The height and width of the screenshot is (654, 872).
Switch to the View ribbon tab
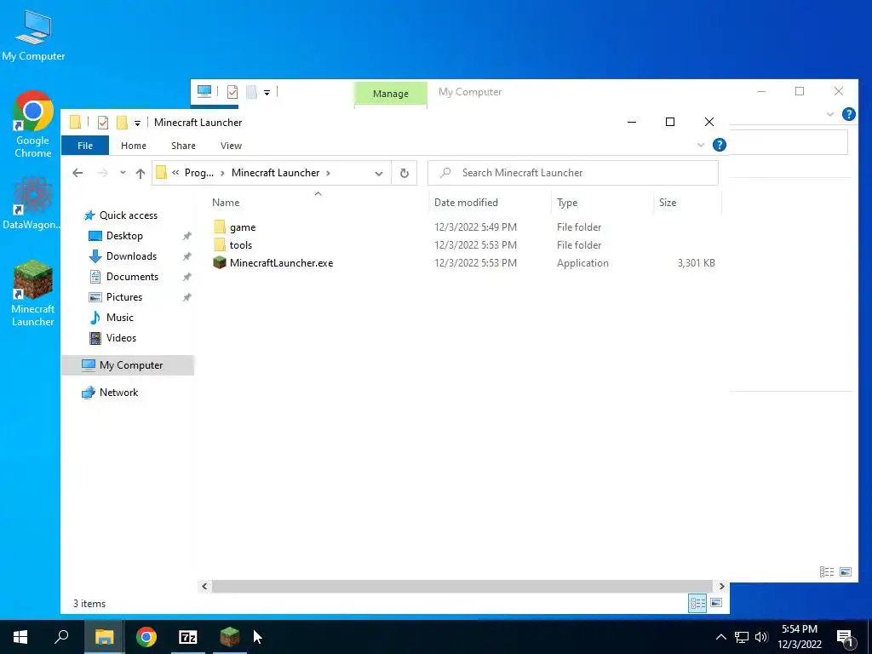point(231,146)
